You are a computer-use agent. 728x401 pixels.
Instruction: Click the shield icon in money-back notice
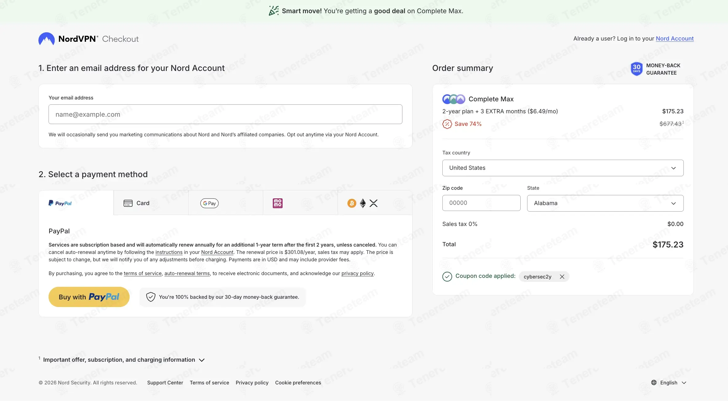pos(151,297)
